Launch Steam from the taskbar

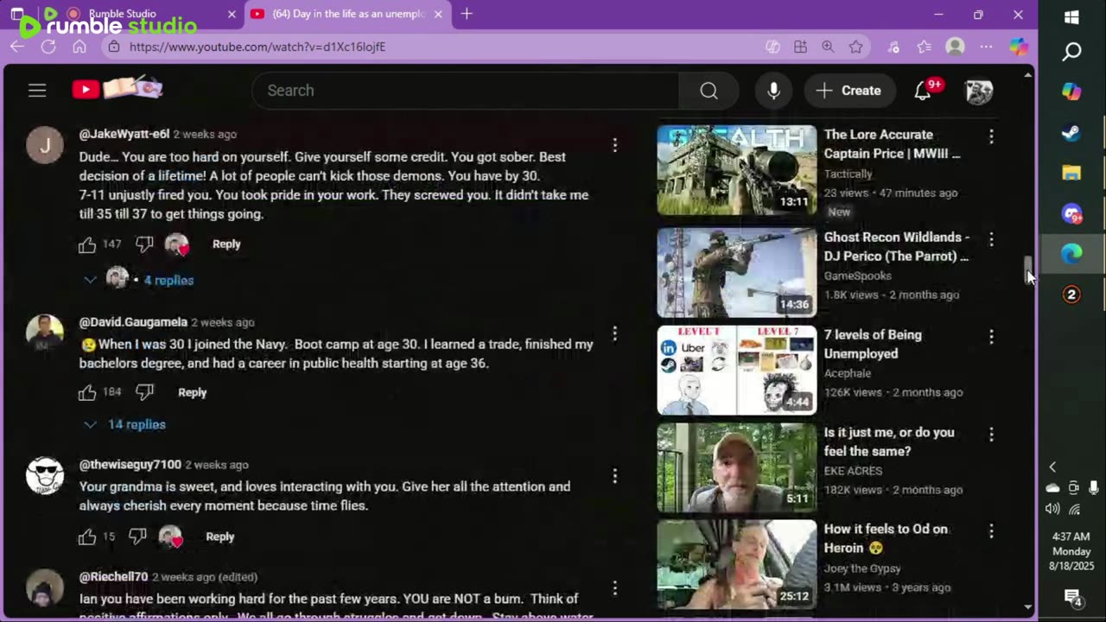click(1071, 133)
